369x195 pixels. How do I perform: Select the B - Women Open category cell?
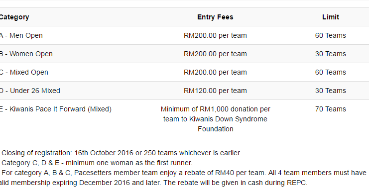coord(26,54)
